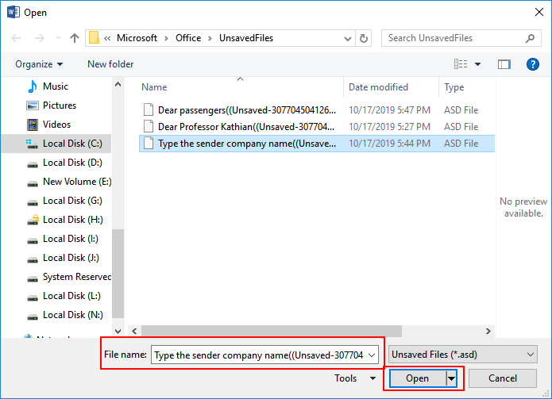Click the search magnifier icon
Viewport: 552px width, 399px height.
[531, 38]
